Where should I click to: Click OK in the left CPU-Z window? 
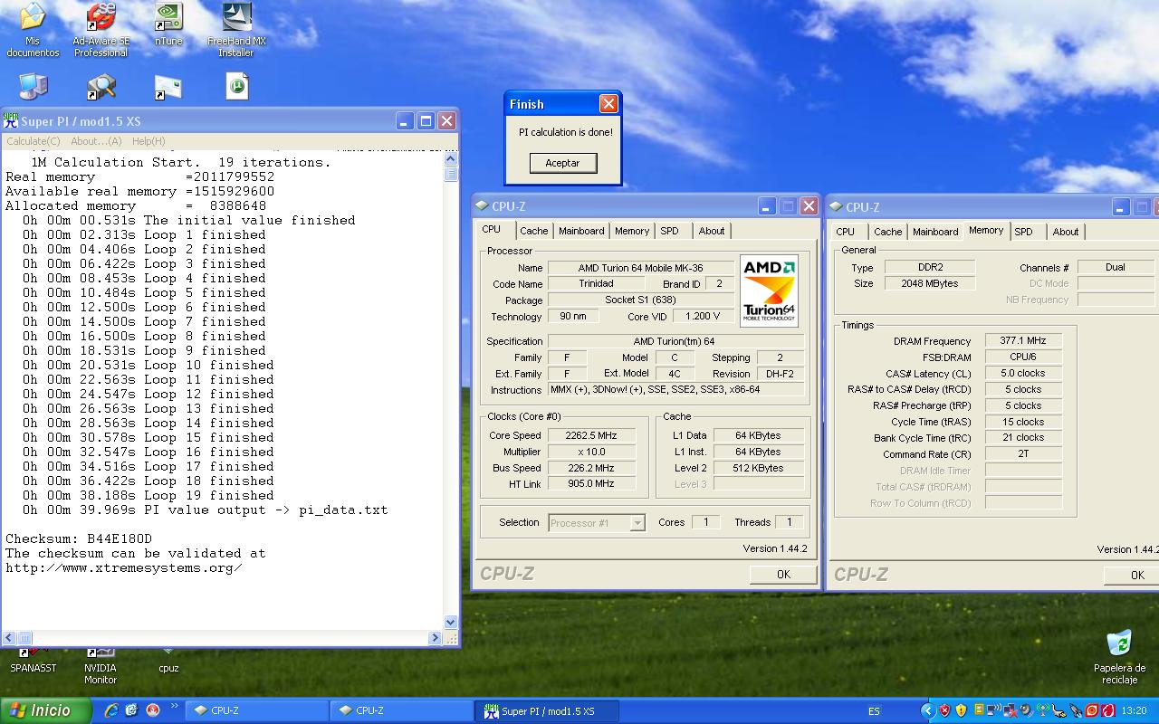783,574
